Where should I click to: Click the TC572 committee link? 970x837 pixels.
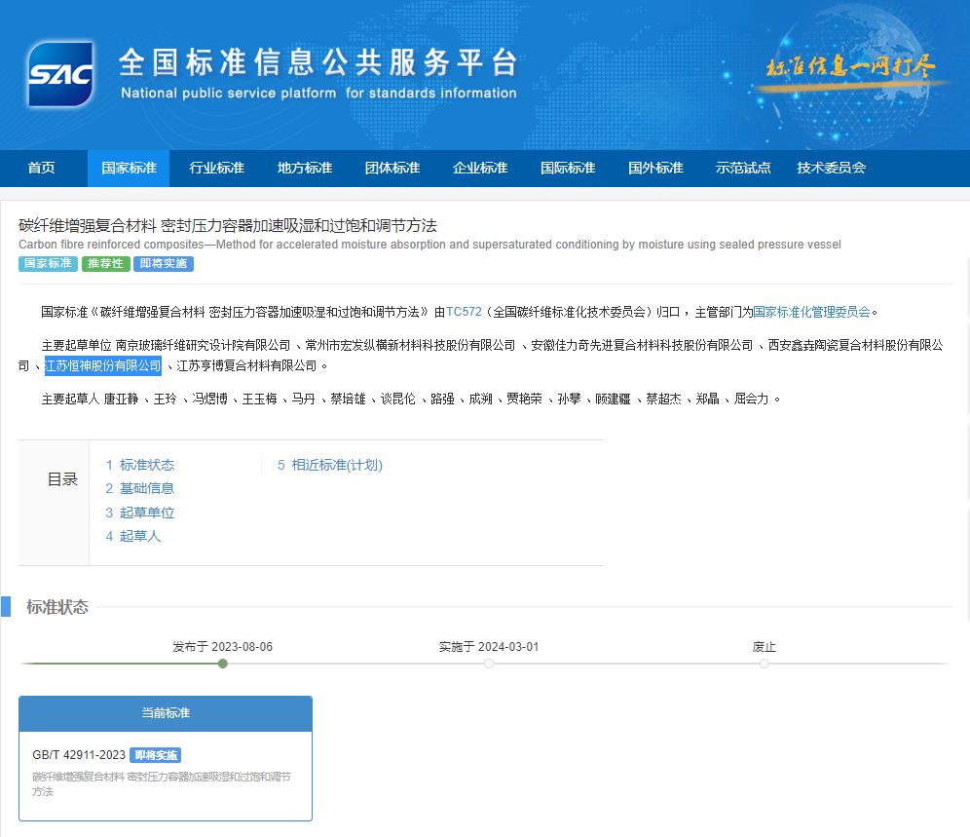tap(465, 312)
